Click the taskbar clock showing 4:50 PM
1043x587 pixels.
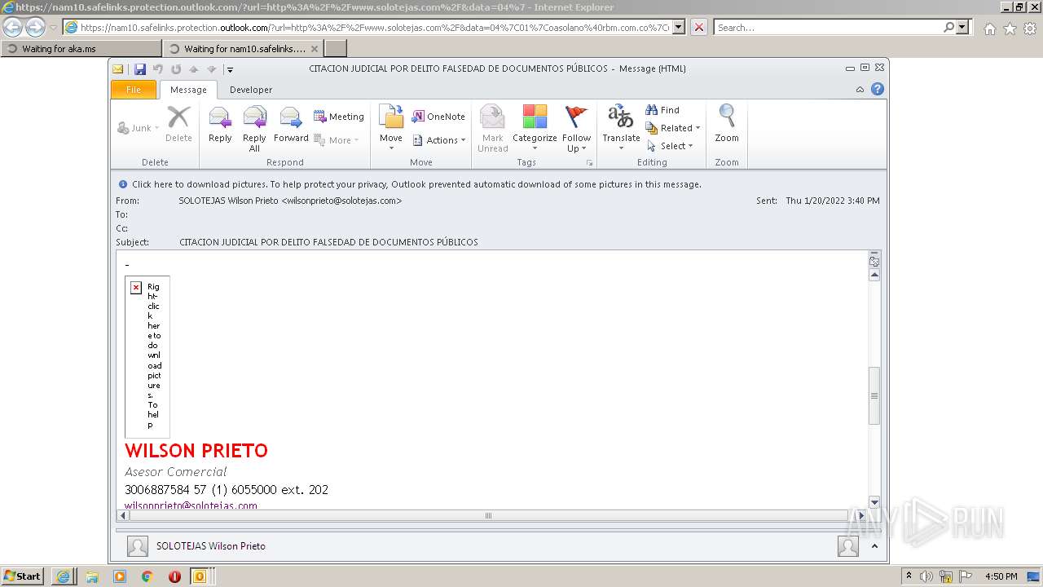pyautogui.click(x=1001, y=576)
